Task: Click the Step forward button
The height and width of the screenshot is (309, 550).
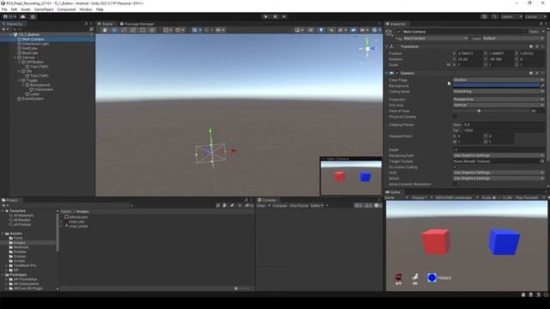Action: [284, 16]
